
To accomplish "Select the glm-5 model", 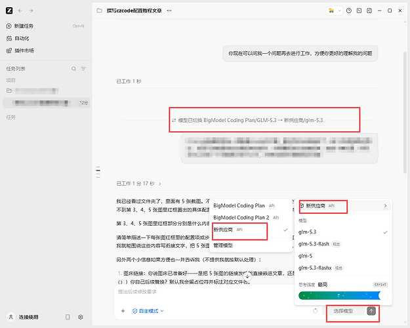I will click(x=343, y=256).
